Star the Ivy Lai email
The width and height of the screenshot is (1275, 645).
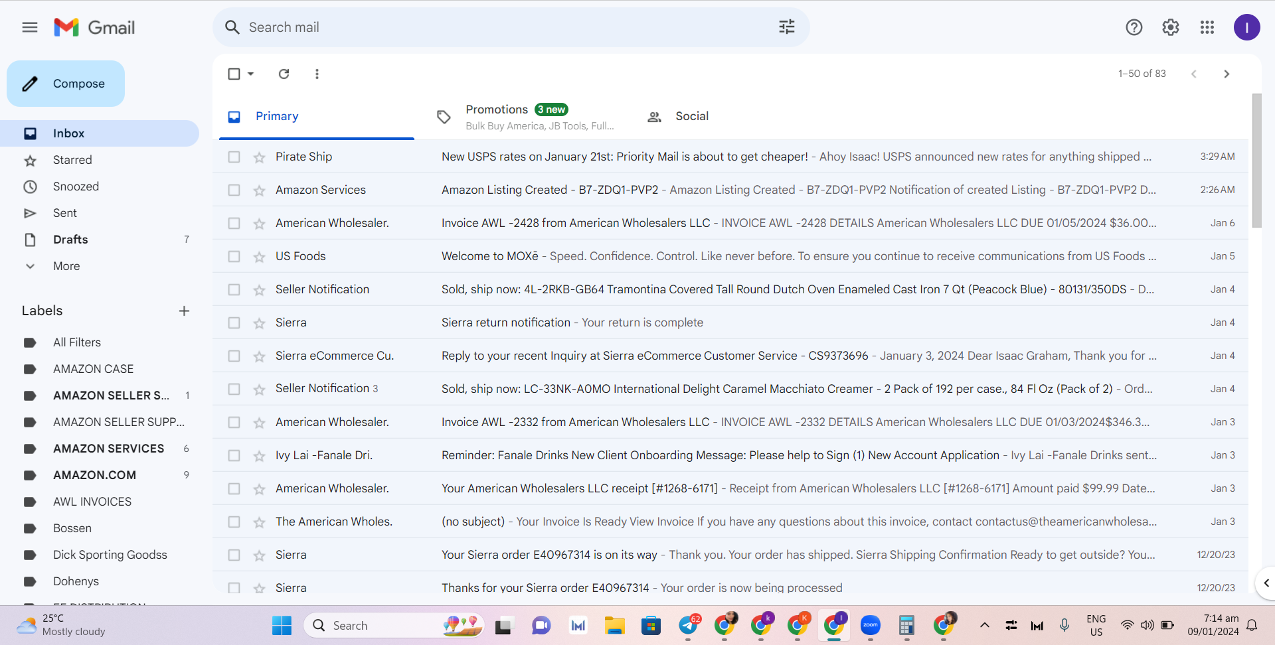click(x=259, y=456)
